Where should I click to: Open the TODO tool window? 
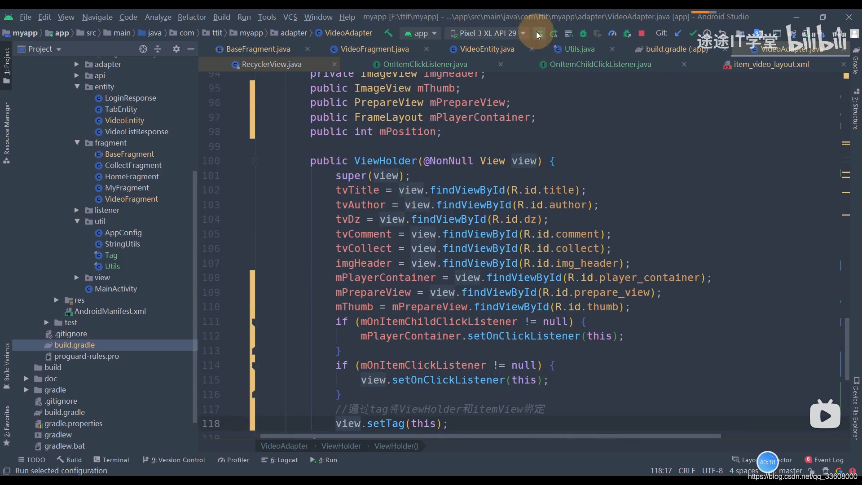31,460
